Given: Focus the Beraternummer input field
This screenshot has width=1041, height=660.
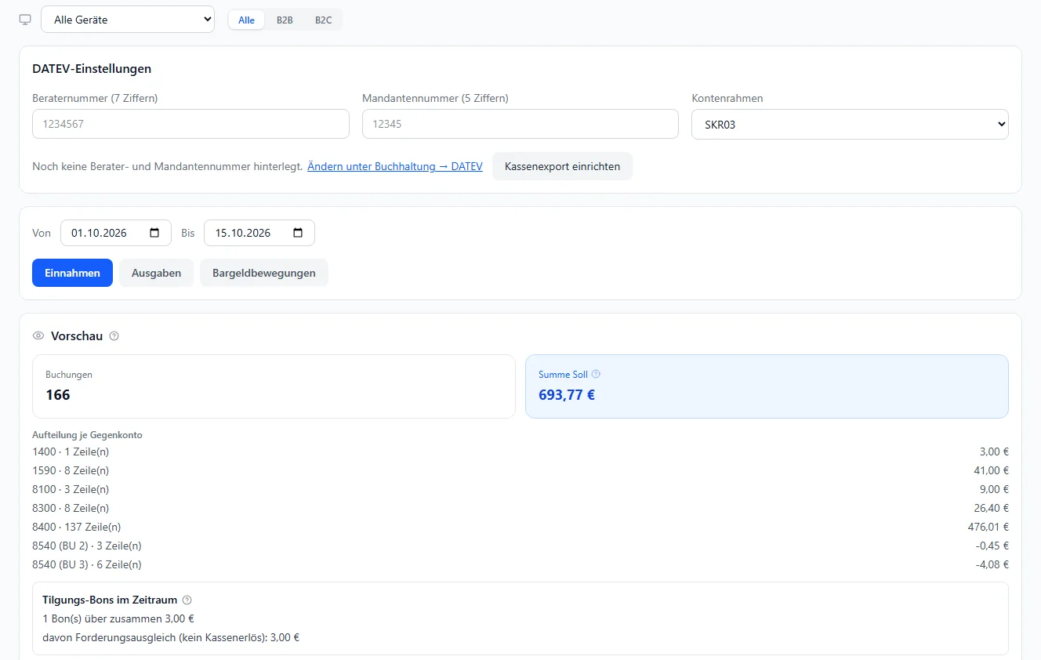Looking at the screenshot, I should click(x=190, y=124).
